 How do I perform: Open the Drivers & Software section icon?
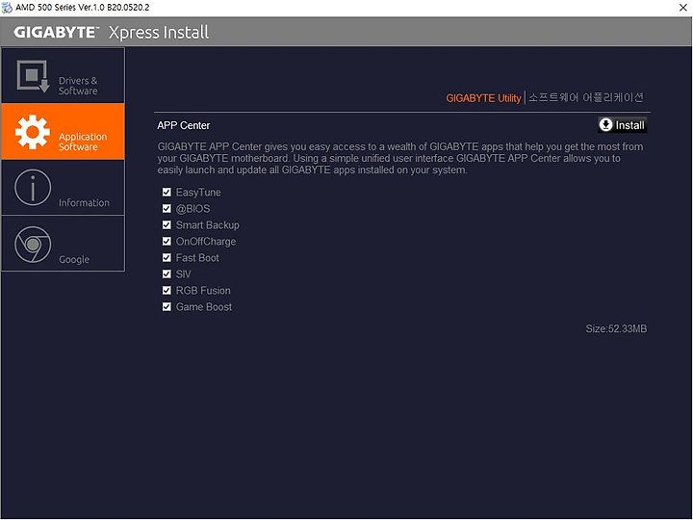pos(33,76)
